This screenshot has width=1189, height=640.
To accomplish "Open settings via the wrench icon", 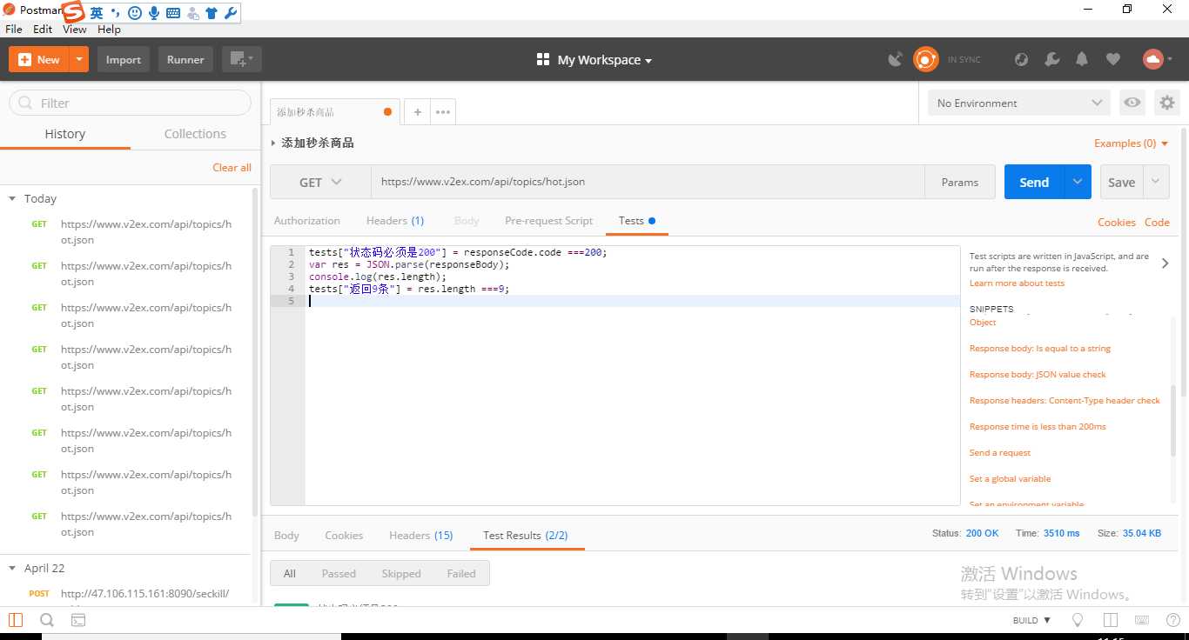I will coord(1051,59).
